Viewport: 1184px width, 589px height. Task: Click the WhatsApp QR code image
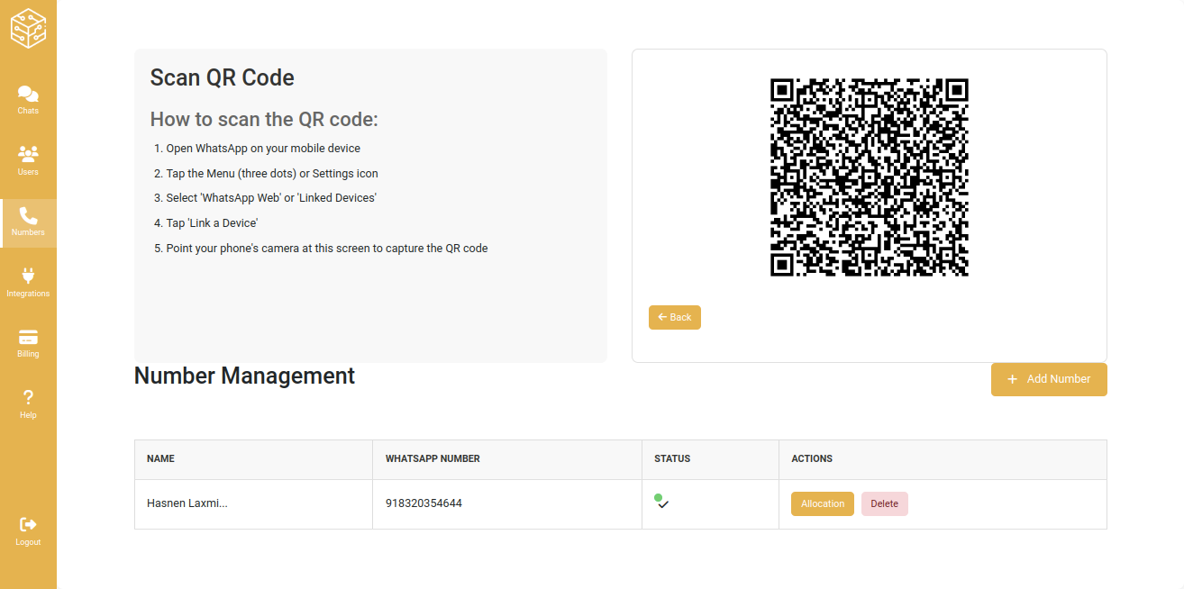pyautogui.click(x=870, y=177)
